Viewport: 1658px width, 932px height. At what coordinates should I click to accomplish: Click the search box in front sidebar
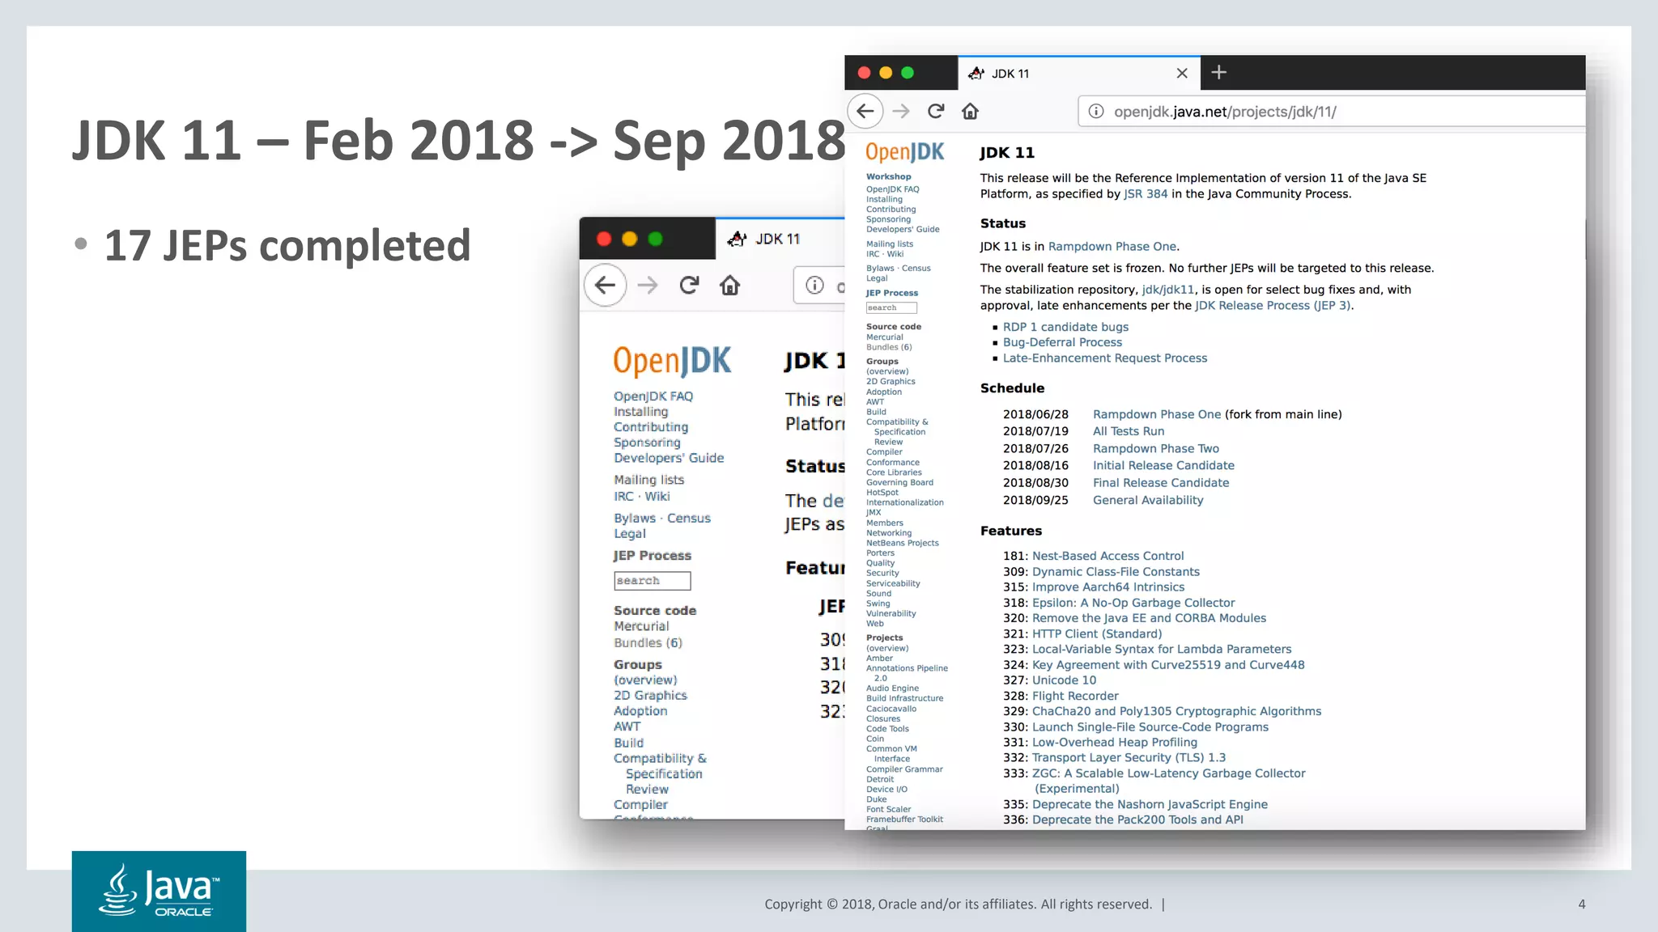pyautogui.click(x=891, y=307)
